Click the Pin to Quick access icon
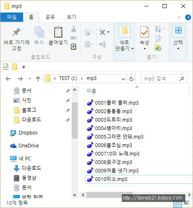193x208 pixels. click(17, 32)
